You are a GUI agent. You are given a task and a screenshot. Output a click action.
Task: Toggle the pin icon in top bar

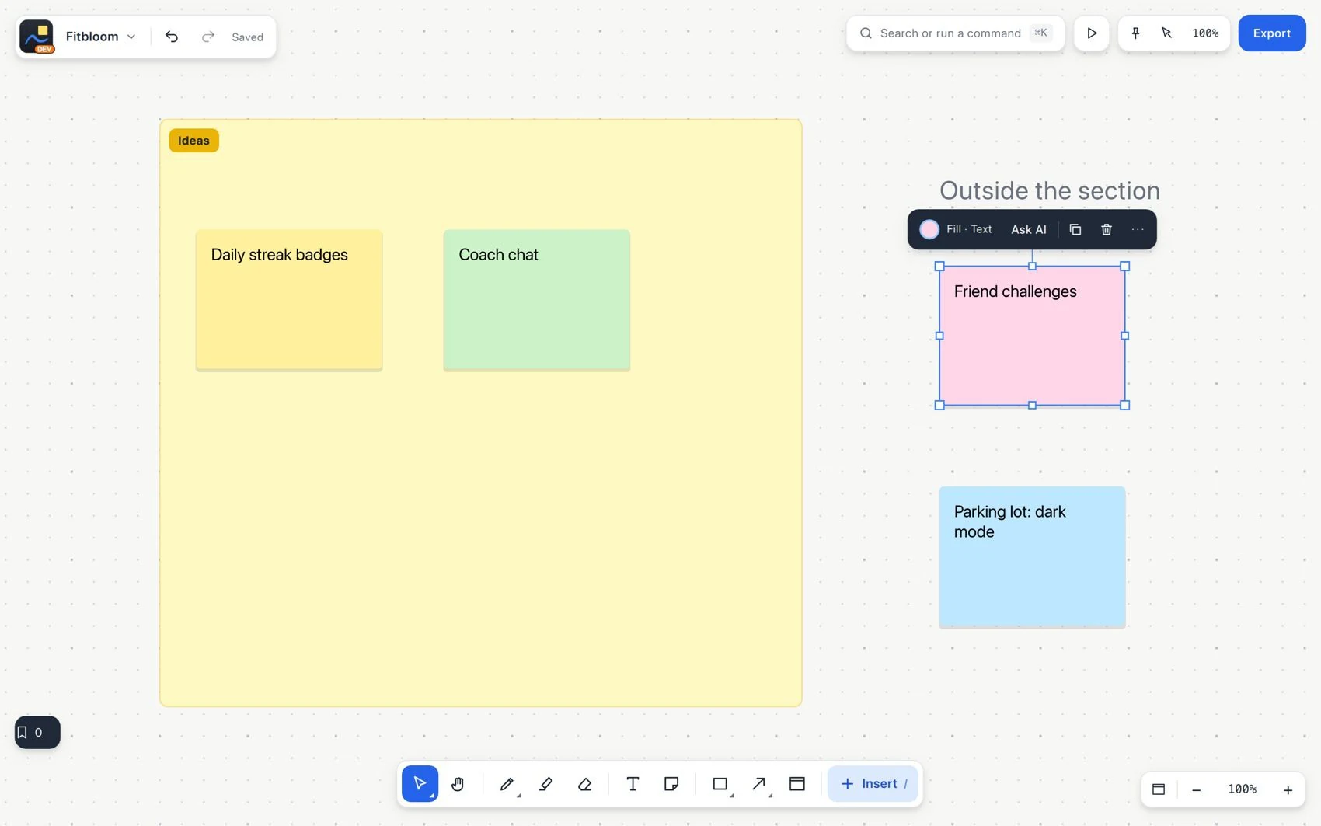(x=1135, y=33)
